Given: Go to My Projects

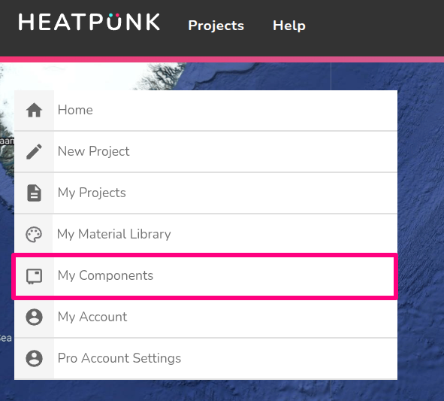Looking at the screenshot, I should (206, 193).
